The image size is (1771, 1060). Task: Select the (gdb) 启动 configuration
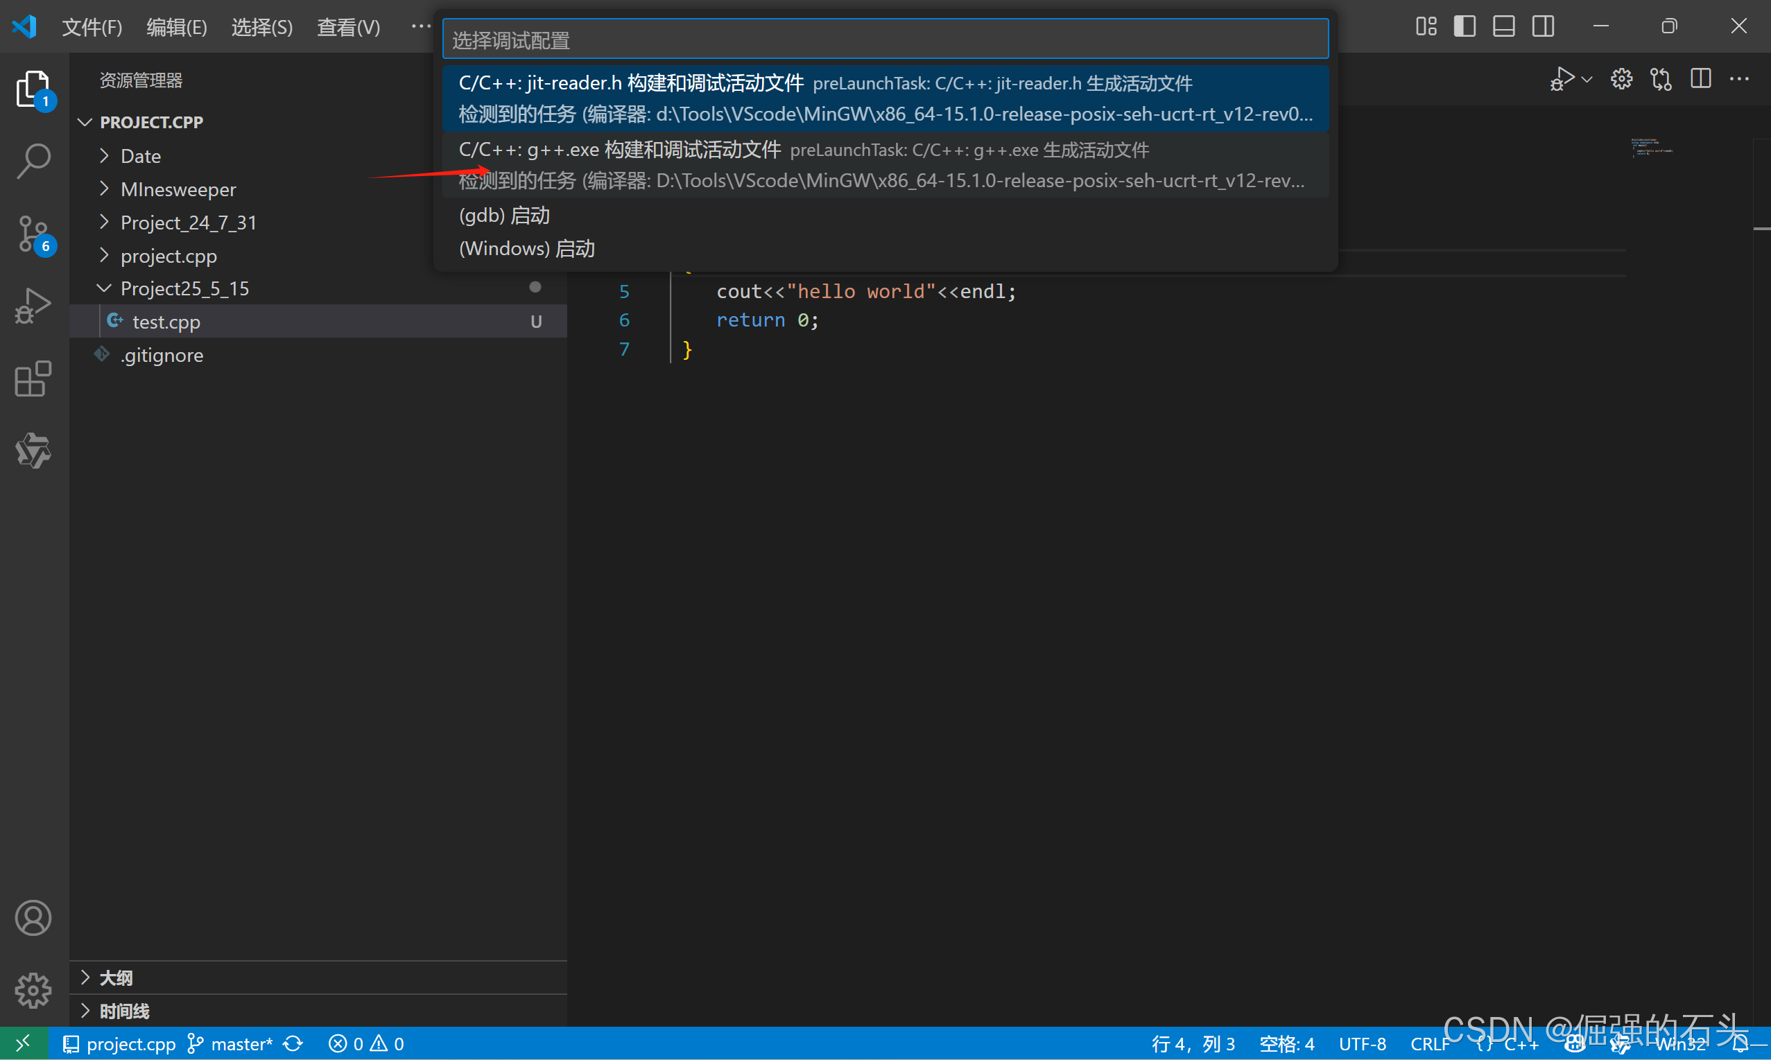pos(504,215)
